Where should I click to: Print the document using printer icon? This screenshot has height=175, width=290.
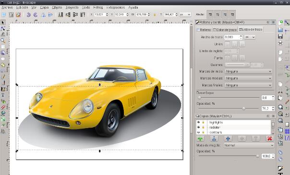[x=280, y=43]
